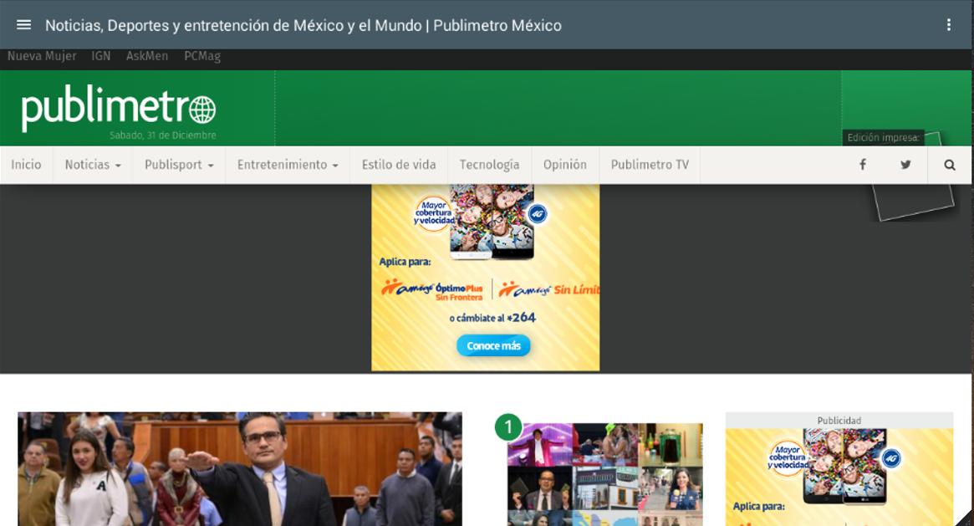The height and width of the screenshot is (526, 974).
Task: Open the hamburger navigation menu
Action: coord(23,25)
